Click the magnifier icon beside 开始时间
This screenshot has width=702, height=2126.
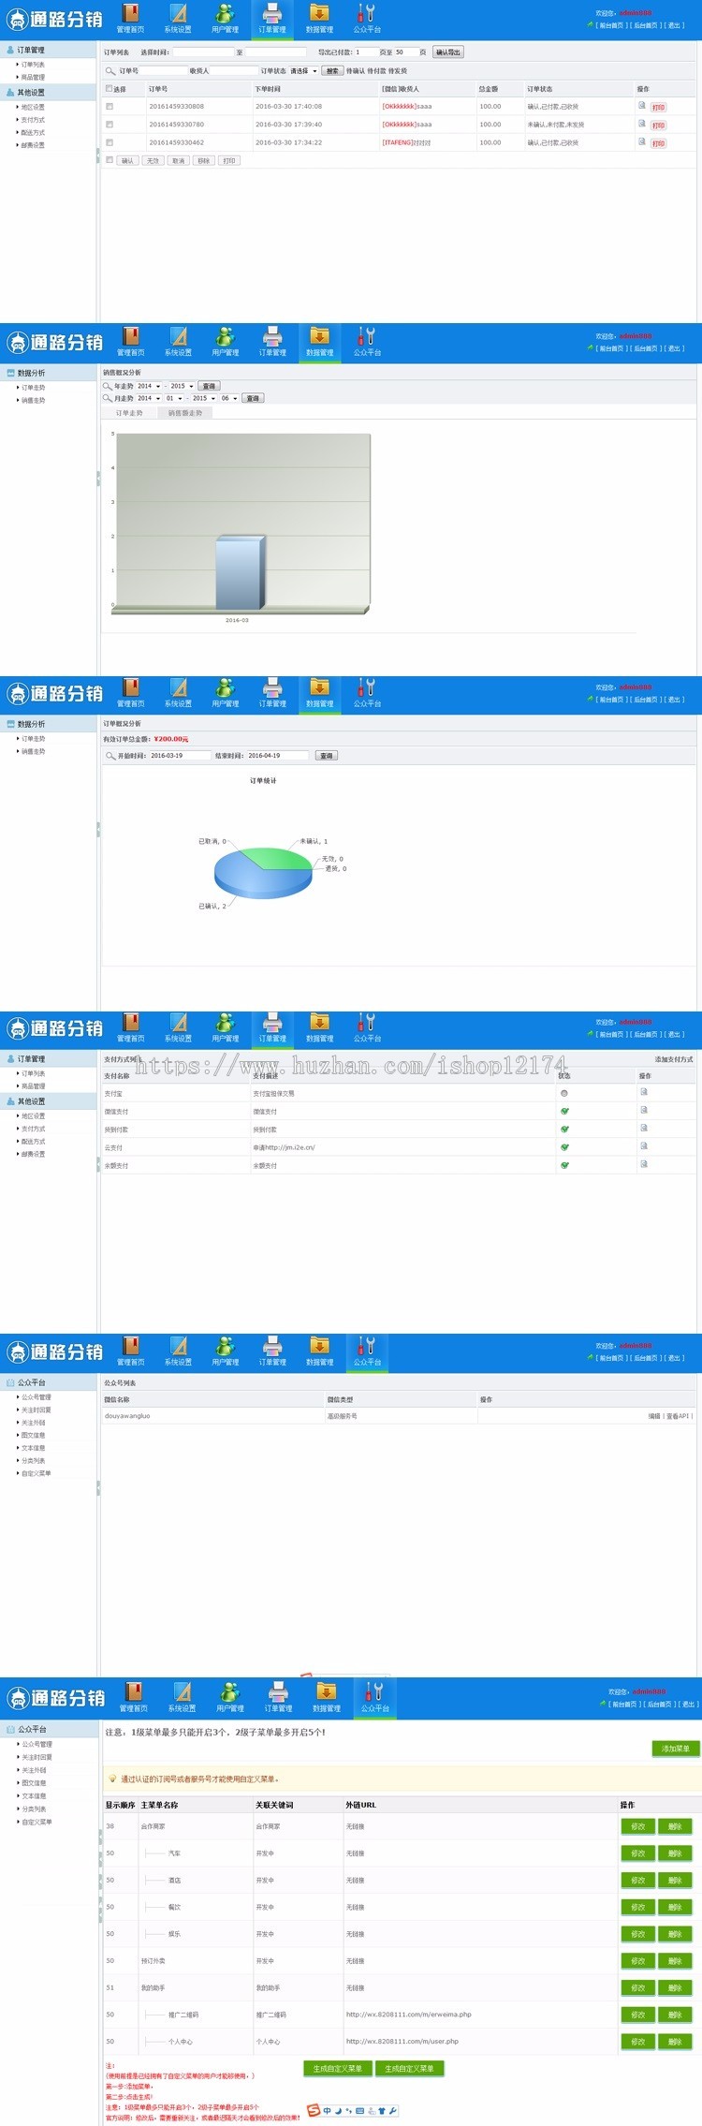coord(110,756)
